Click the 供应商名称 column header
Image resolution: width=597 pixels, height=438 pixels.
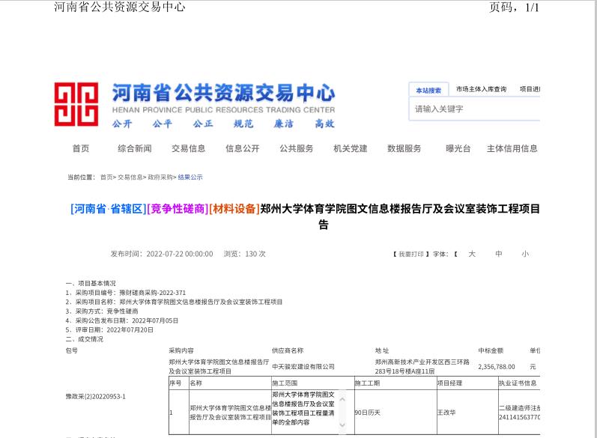pyautogui.click(x=288, y=350)
